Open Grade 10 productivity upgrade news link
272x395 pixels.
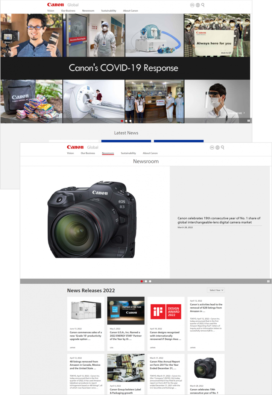click(x=86, y=336)
